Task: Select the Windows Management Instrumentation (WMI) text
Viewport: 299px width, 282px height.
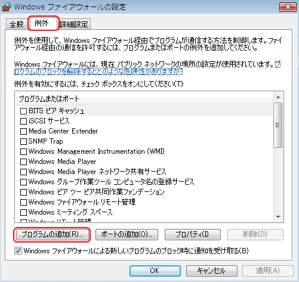Action: (97, 151)
